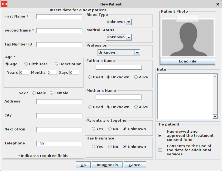Mark father as Alive
The width and height of the screenshot is (222, 171).
coord(136,77)
